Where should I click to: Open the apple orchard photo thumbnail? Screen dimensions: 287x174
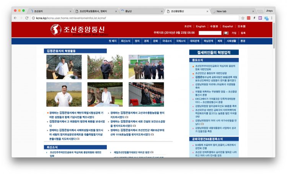point(105,67)
